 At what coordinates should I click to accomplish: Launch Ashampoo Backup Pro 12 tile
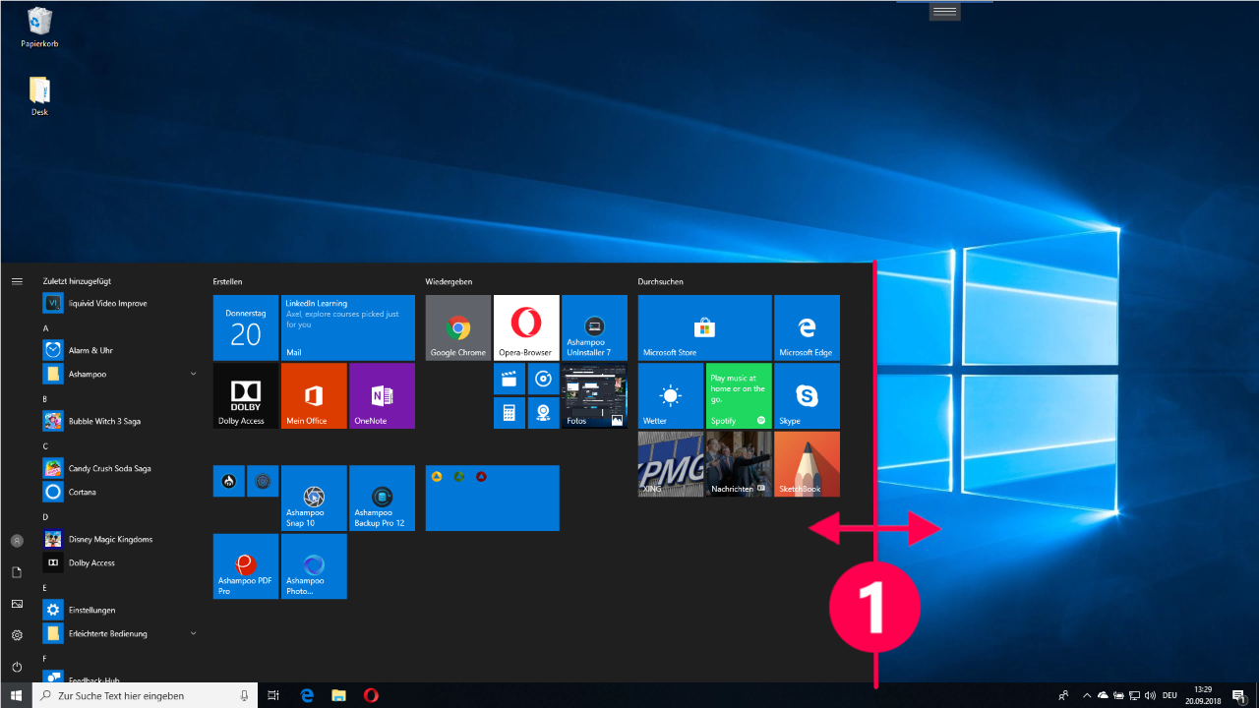[382, 498]
